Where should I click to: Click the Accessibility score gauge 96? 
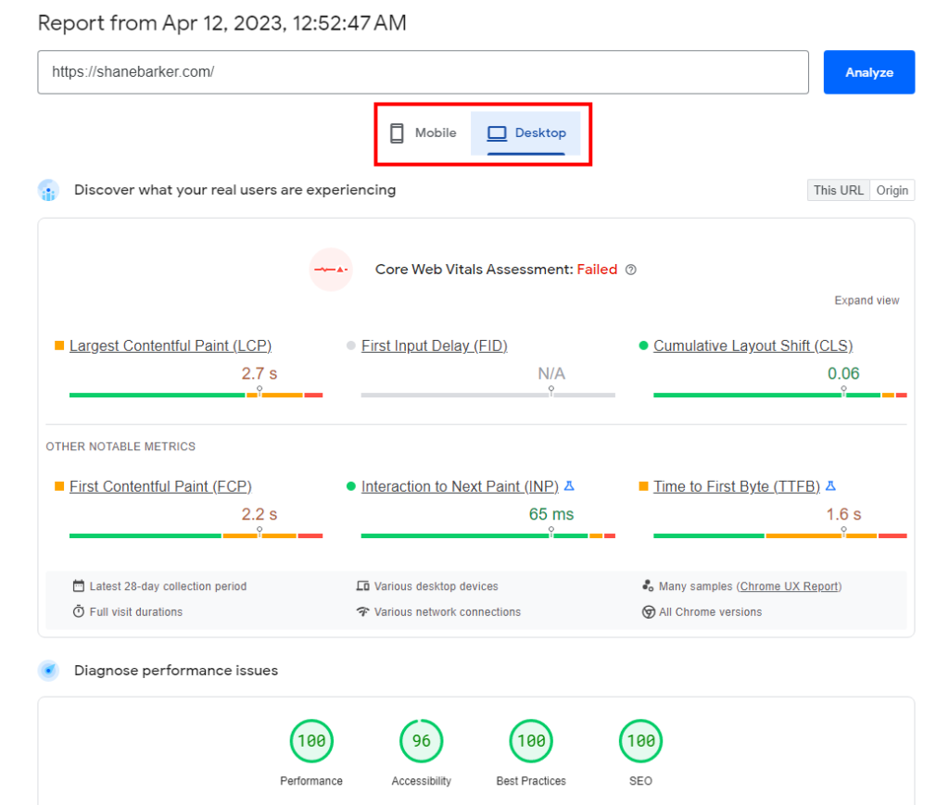422,741
